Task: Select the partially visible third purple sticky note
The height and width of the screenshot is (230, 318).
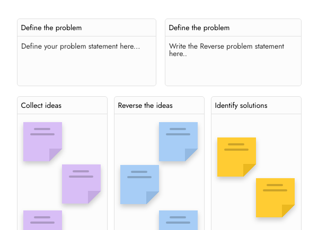Action: tap(42, 220)
